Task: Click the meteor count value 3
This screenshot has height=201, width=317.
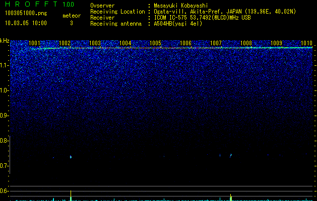Action: point(72,23)
